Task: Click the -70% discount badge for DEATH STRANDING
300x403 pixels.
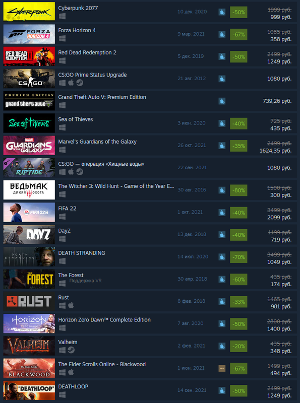Action: 238,257
